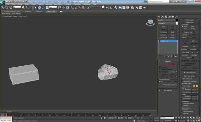
Task: Switch to Graphite Modeling Tools tab
Action: pos(12,11)
